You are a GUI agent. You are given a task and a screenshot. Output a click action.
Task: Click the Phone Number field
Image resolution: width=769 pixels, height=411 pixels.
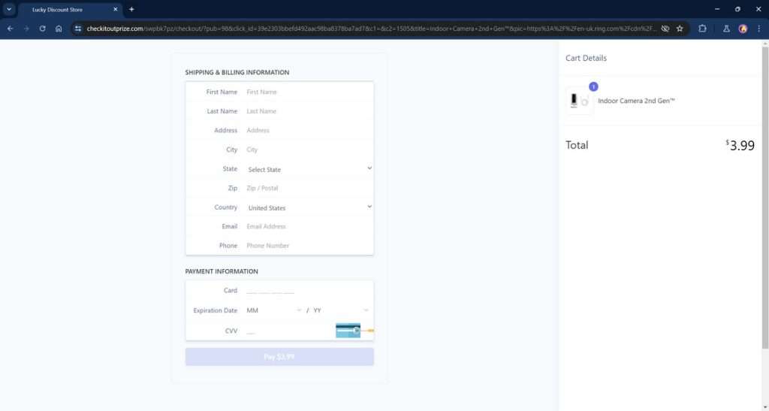coord(308,246)
